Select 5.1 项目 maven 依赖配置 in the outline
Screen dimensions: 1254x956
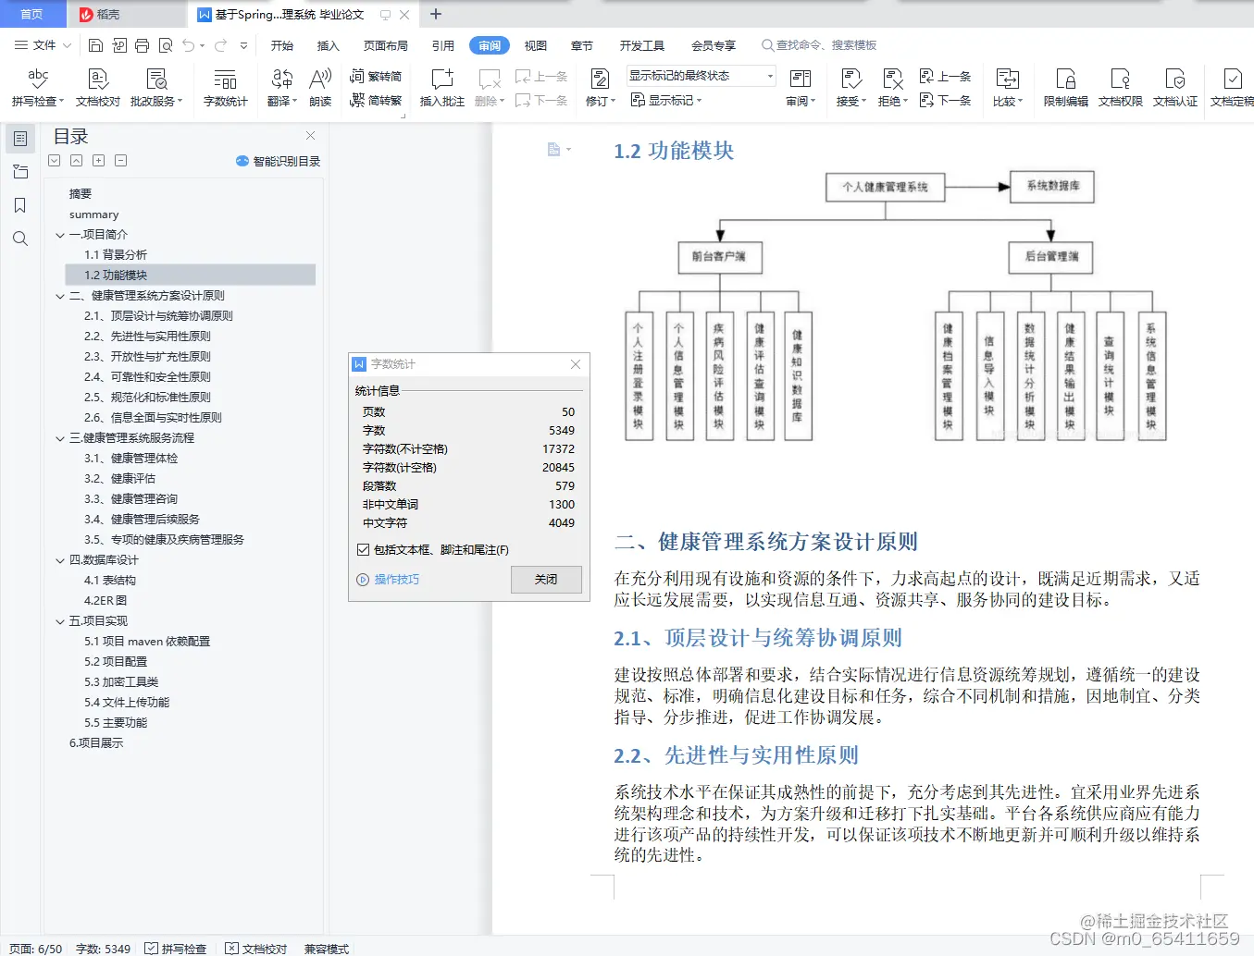[x=148, y=641]
